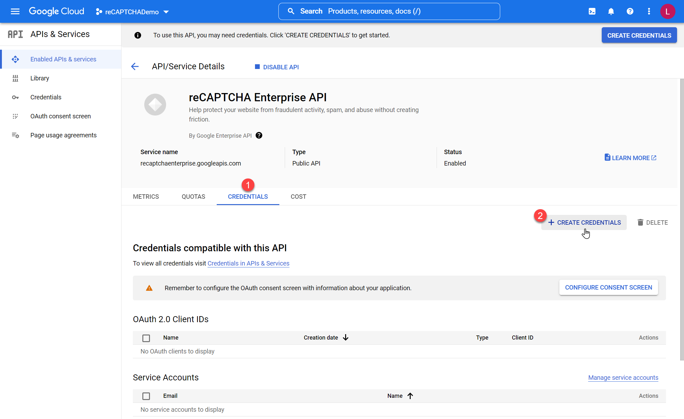Open Credentials in sidebar

[61, 97]
